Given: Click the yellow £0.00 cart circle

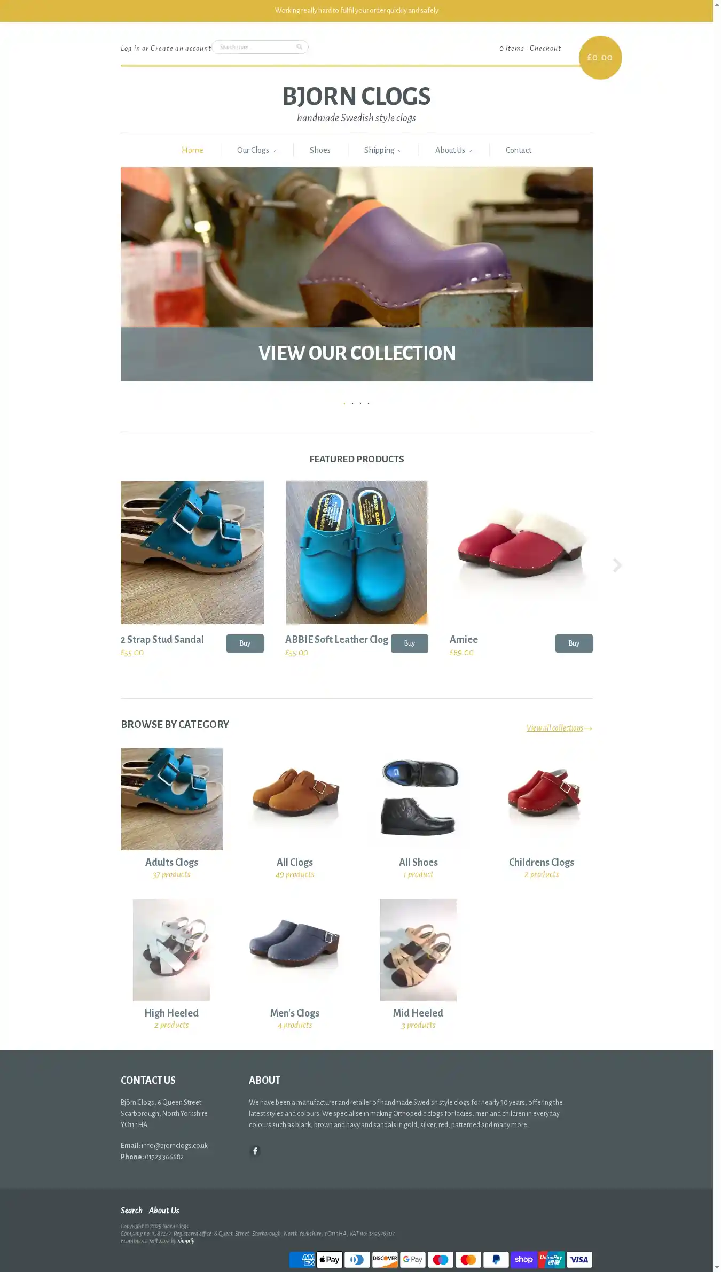Looking at the screenshot, I should pos(600,58).
